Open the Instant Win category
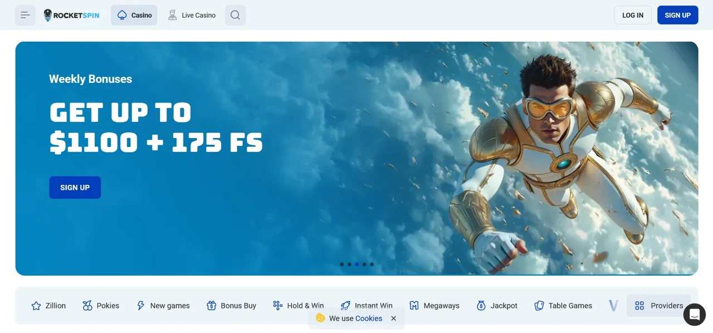The image size is (713, 333). (x=367, y=306)
